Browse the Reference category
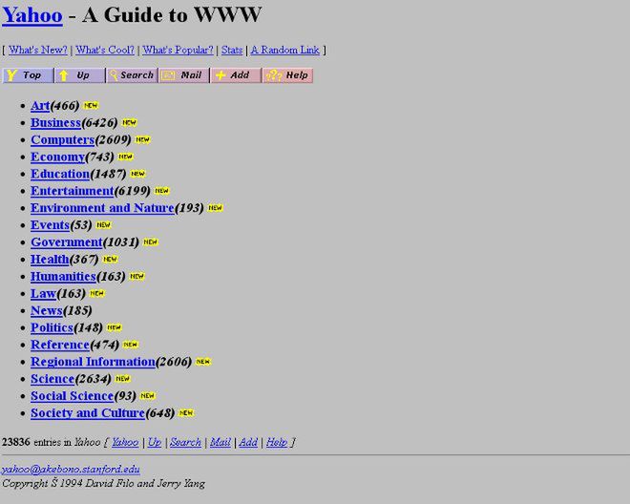This screenshot has width=630, height=504. [x=60, y=345]
